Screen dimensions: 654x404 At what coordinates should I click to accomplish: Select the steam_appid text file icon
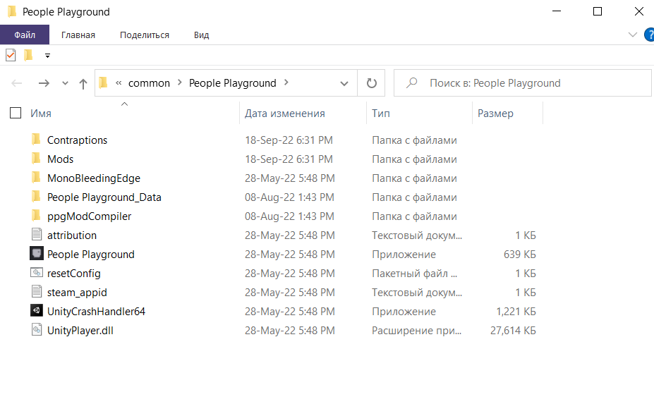(37, 292)
